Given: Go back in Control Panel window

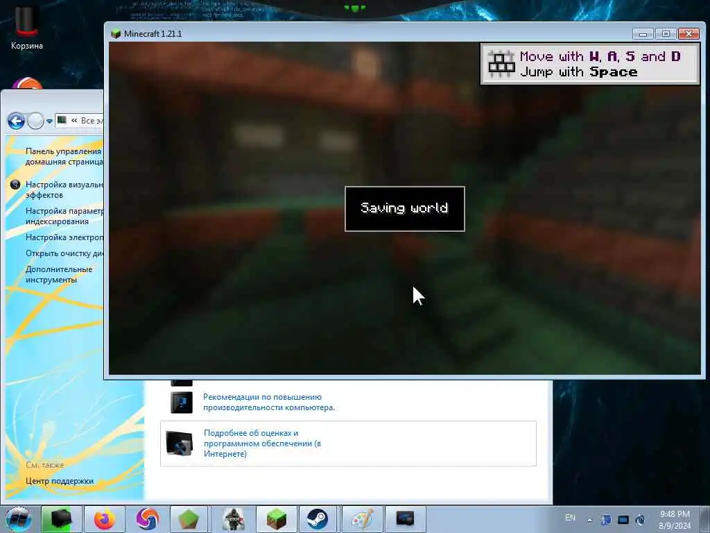Looking at the screenshot, I should pos(17,121).
